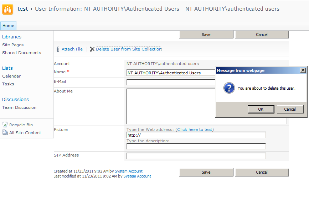Click Attach File link
Image resolution: width=309 pixels, height=201 pixels.
tap(72, 49)
